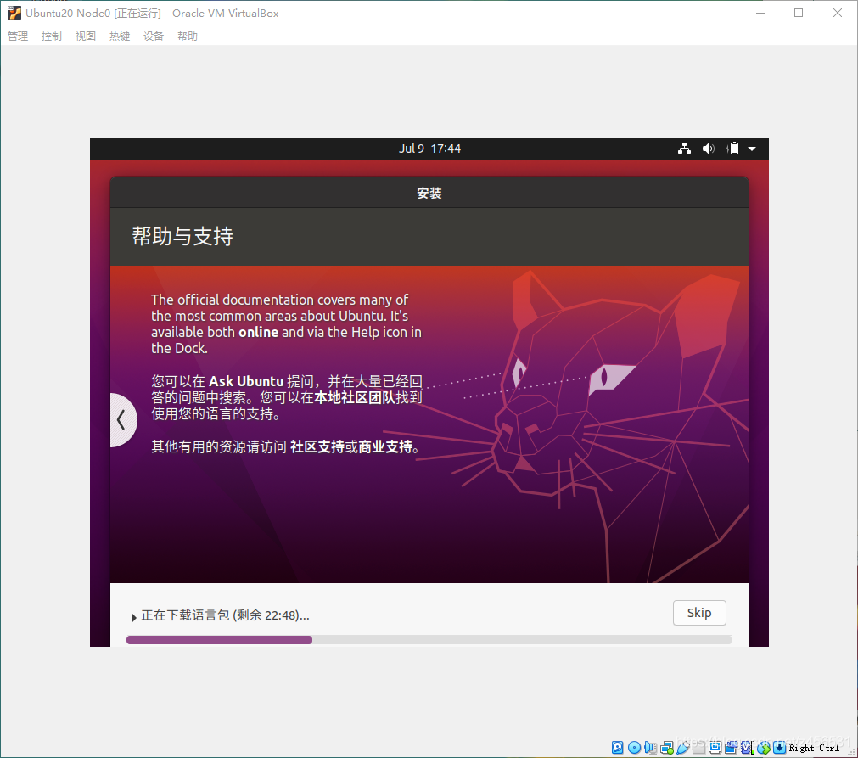
Task: Click the 帮助与支持 slide heading
Action: (x=182, y=237)
